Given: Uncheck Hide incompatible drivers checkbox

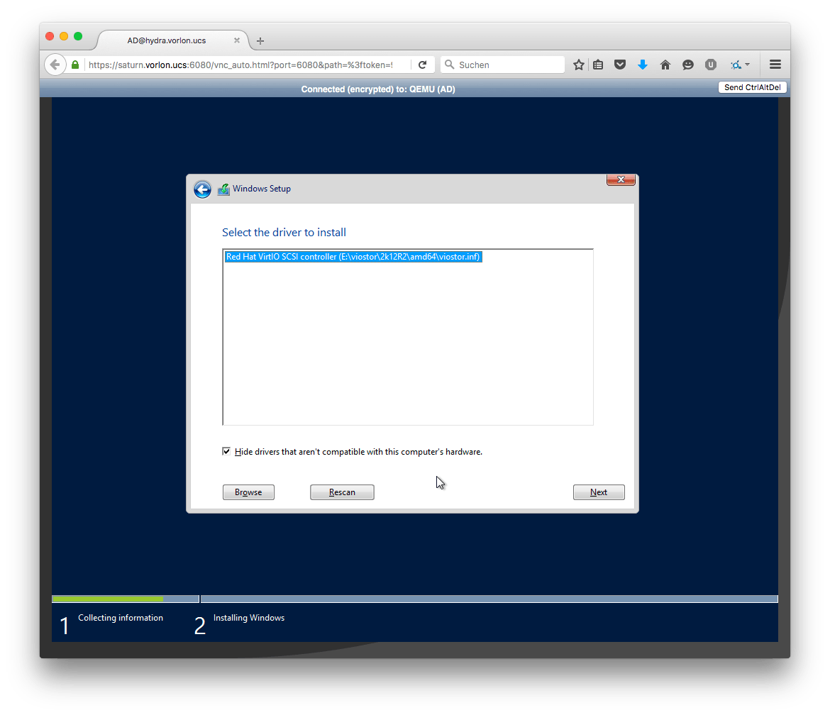Looking at the screenshot, I should [227, 451].
